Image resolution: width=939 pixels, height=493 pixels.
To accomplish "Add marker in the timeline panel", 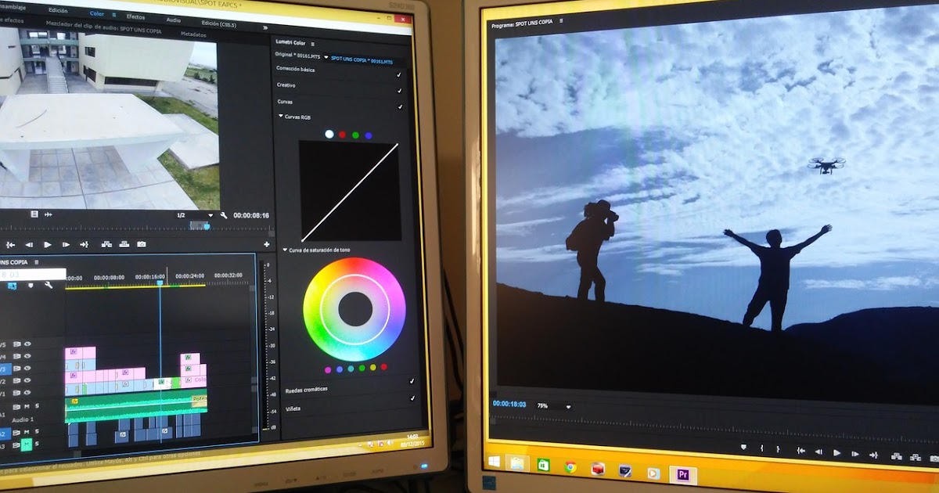I will [x=31, y=286].
